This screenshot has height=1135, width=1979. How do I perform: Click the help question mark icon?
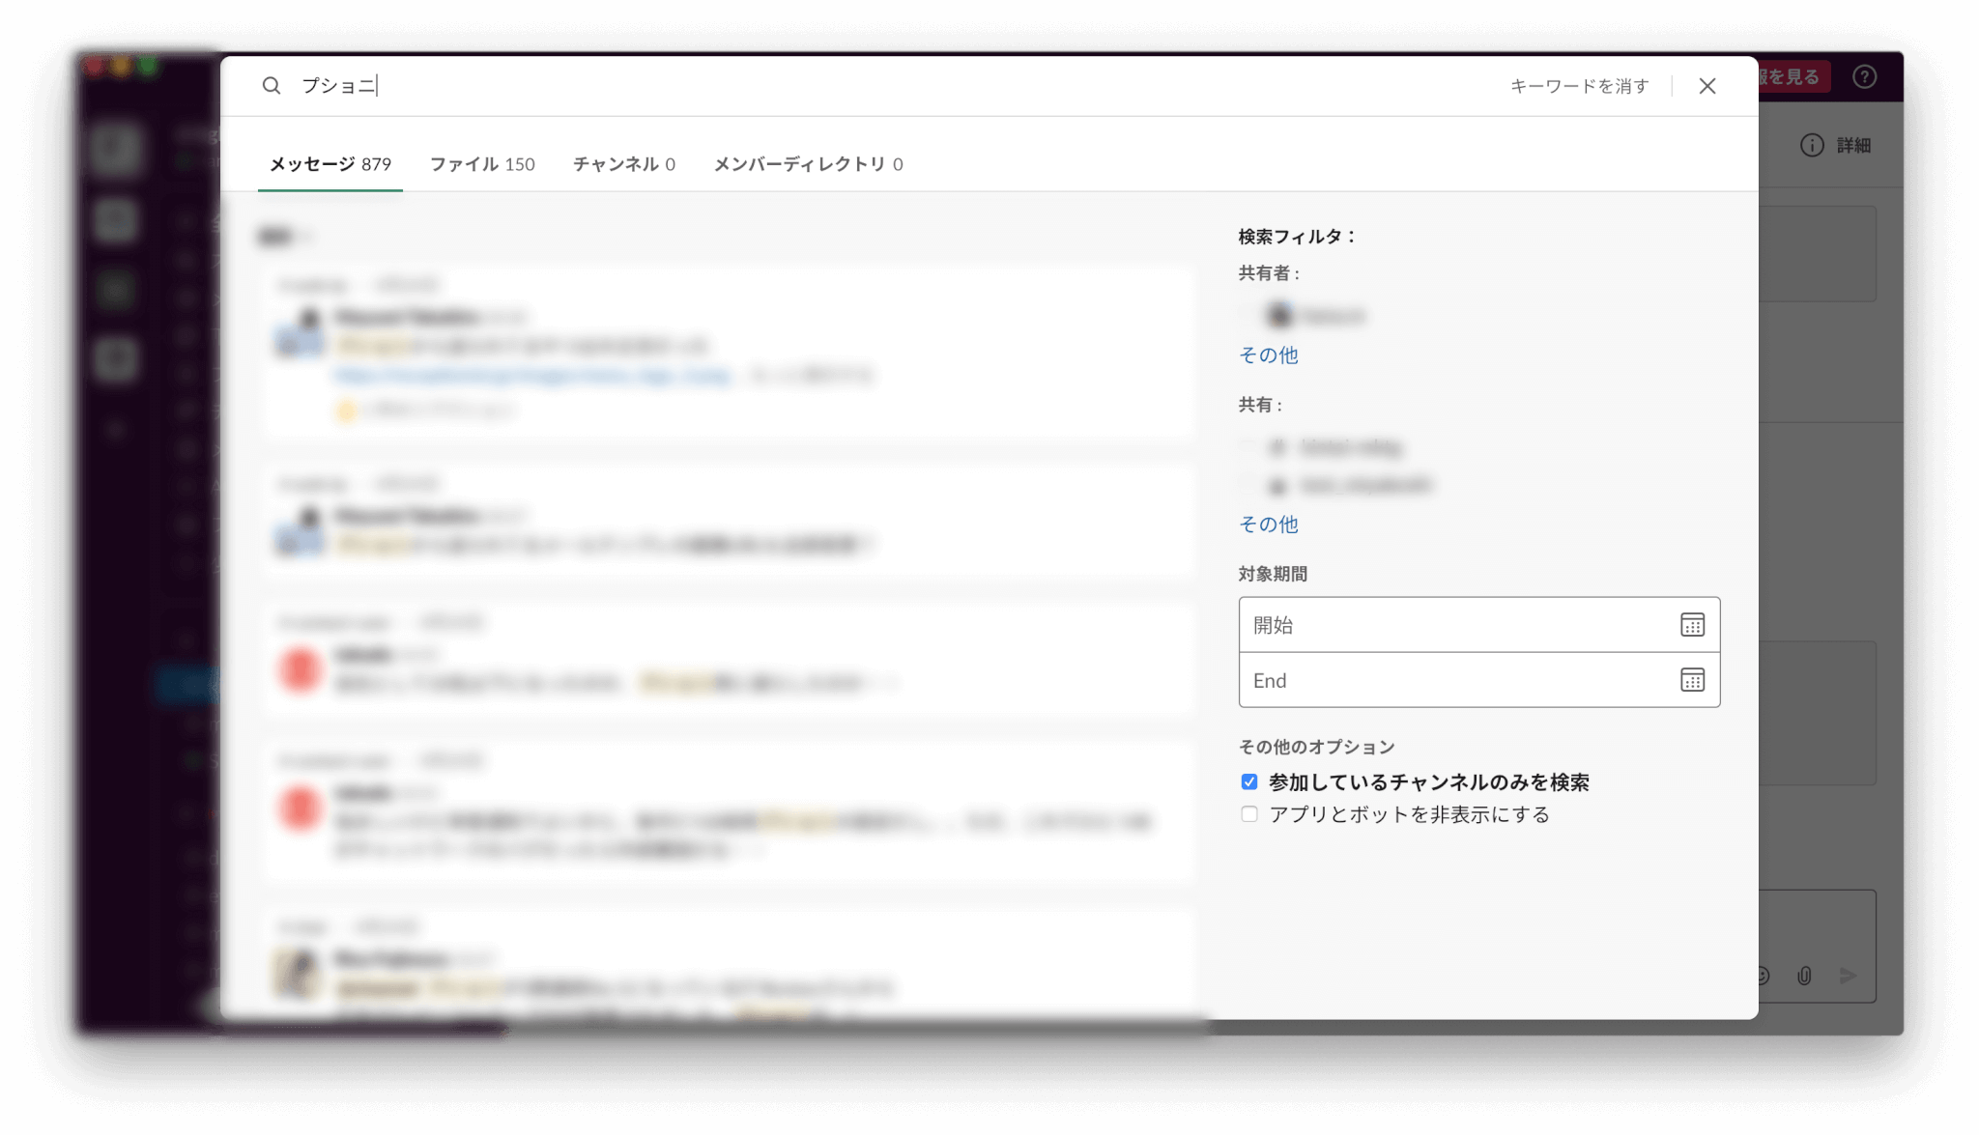point(1864,77)
